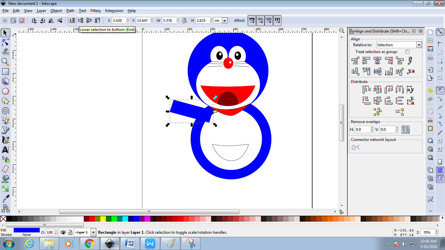Click Rotate selection 90° counter-clockwise icon
Screen dimensions: 445x250
pyautogui.click(x=34, y=21)
